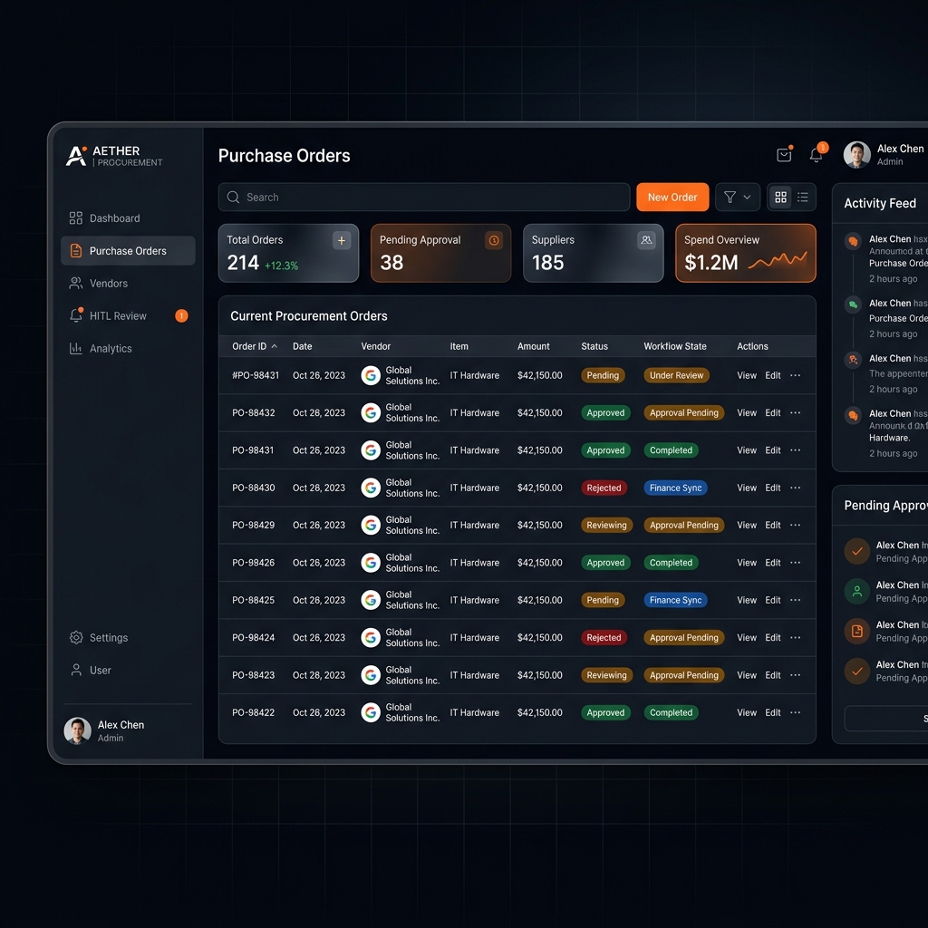928x928 pixels.
Task: Click the green icon of second Activity Feed entry
Action: coord(853,304)
